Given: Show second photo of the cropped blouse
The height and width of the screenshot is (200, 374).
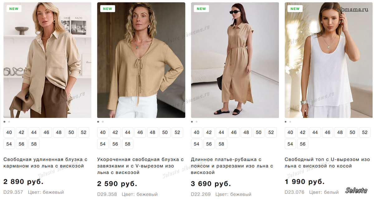Looking at the screenshot, I should (x=103, y=122).
